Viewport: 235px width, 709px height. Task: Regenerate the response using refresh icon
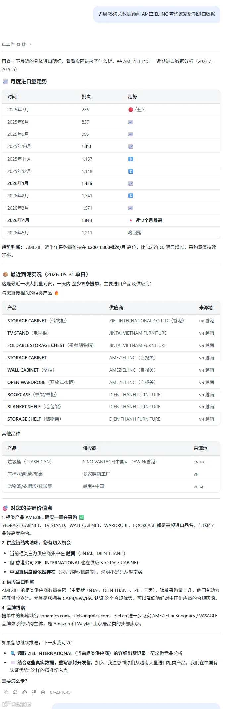(15, 692)
